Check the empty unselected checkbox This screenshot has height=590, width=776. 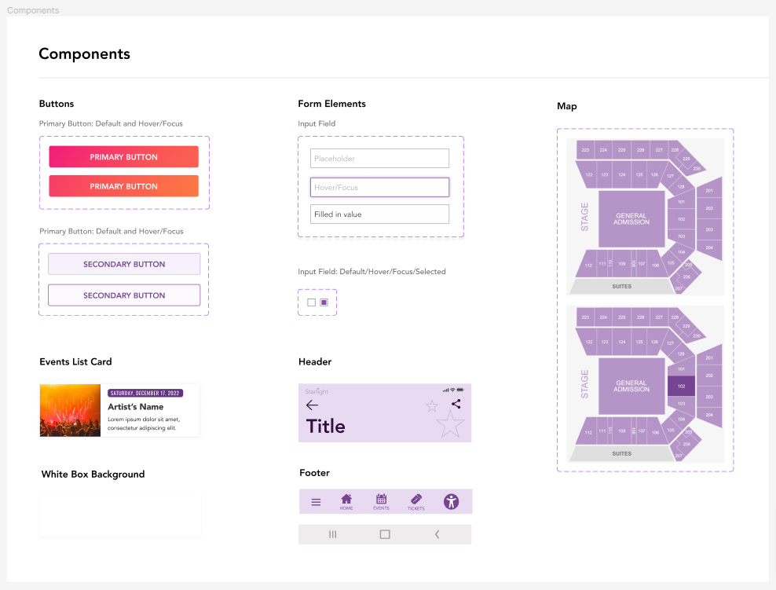311,302
